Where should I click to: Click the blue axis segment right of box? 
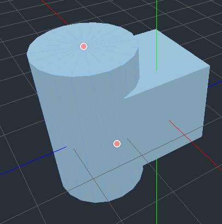pos(215,84)
